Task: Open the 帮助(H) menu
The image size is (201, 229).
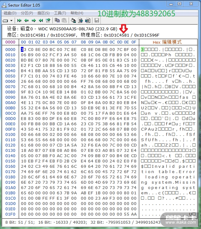Action: coord(77,13)
